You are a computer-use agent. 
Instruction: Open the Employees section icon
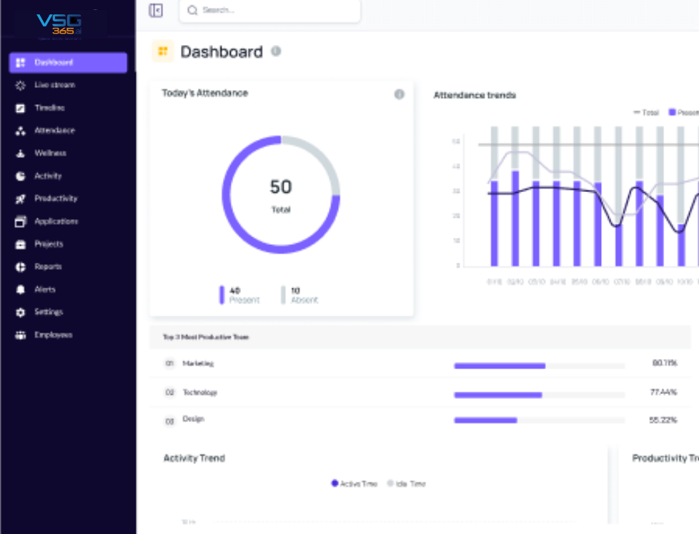pyautogui.click(x=20, y=335)
